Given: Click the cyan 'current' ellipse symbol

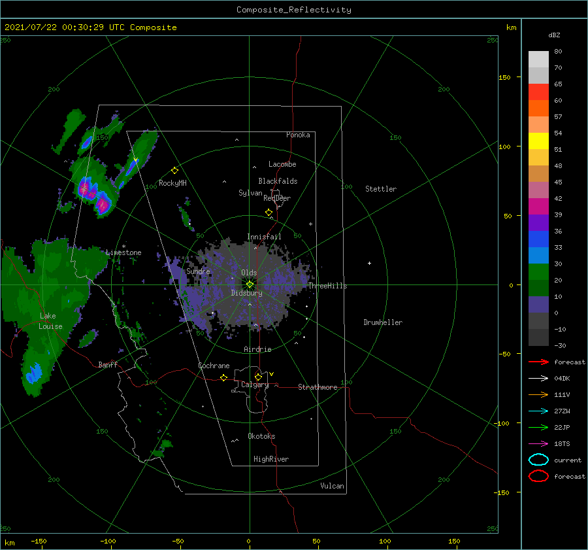Looking at the screenshot, I should [538, 460].
